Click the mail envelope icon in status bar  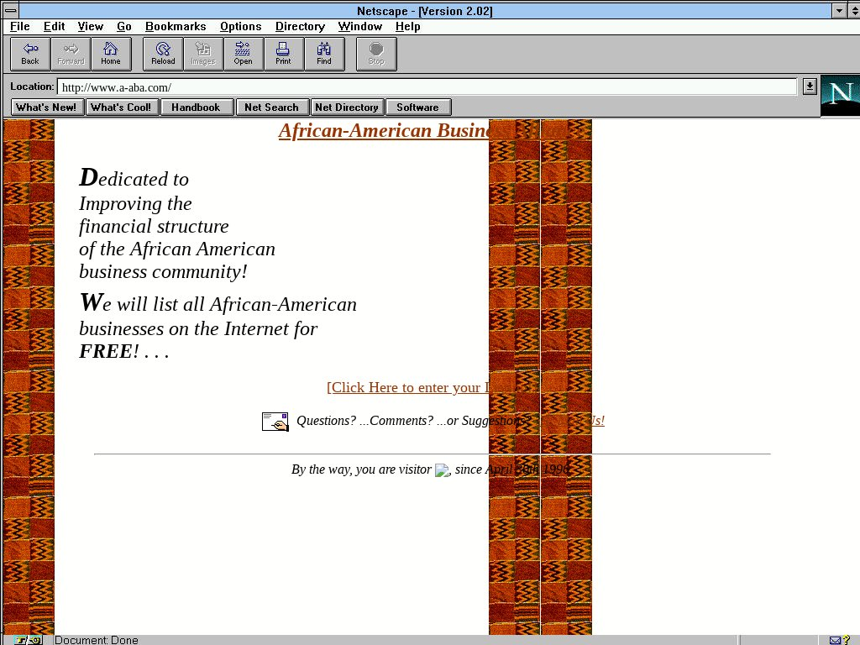click(835, 640)
